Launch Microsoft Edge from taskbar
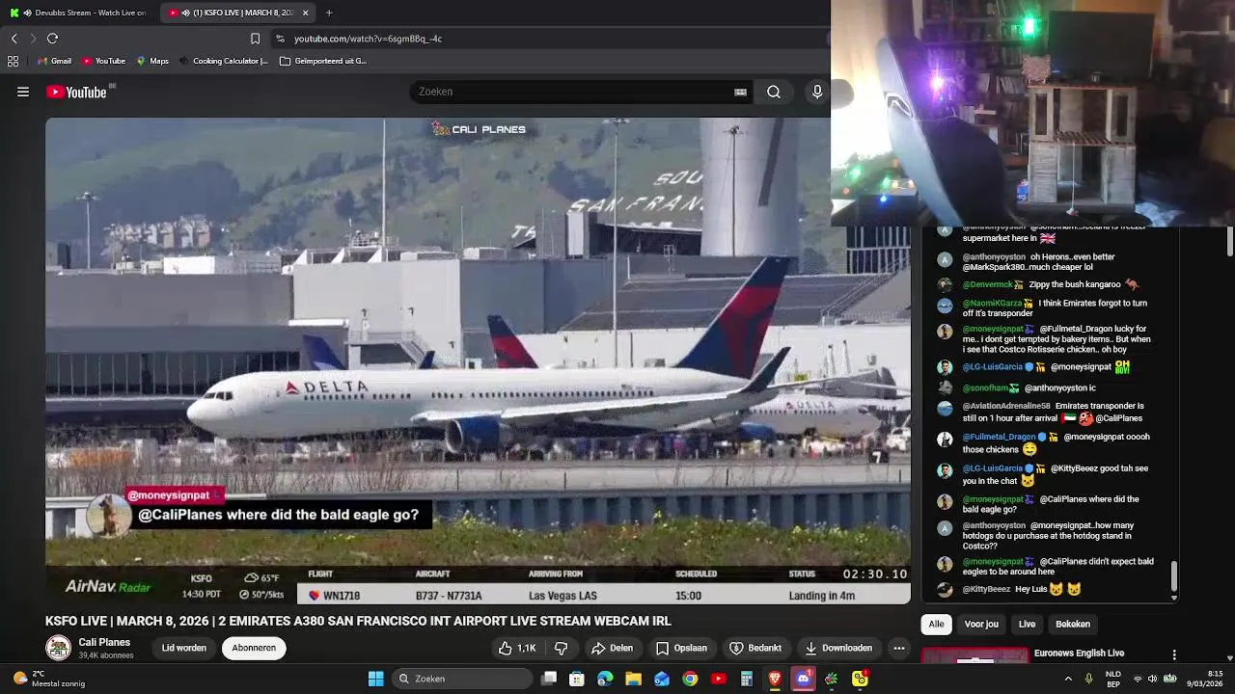The width and height of the screenshot is (1235, 694). point(605,679)
